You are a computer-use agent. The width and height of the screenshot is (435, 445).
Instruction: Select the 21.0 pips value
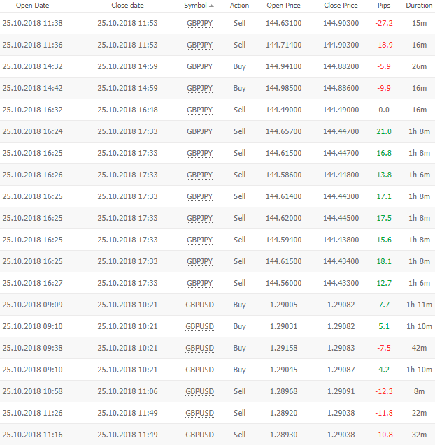click(x=384, y=131)
